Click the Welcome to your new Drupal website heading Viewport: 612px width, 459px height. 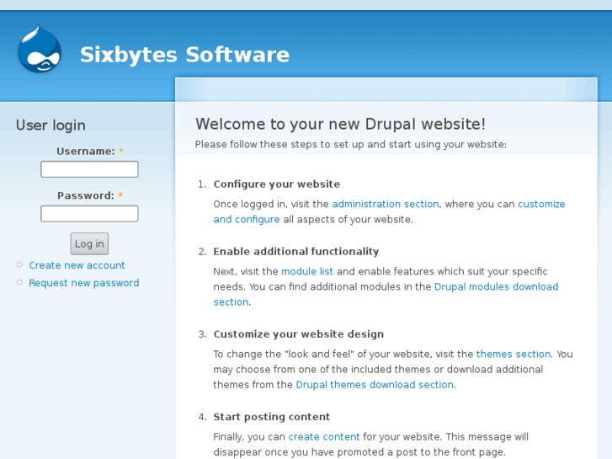pyautogui.click(x=340, y=124)
